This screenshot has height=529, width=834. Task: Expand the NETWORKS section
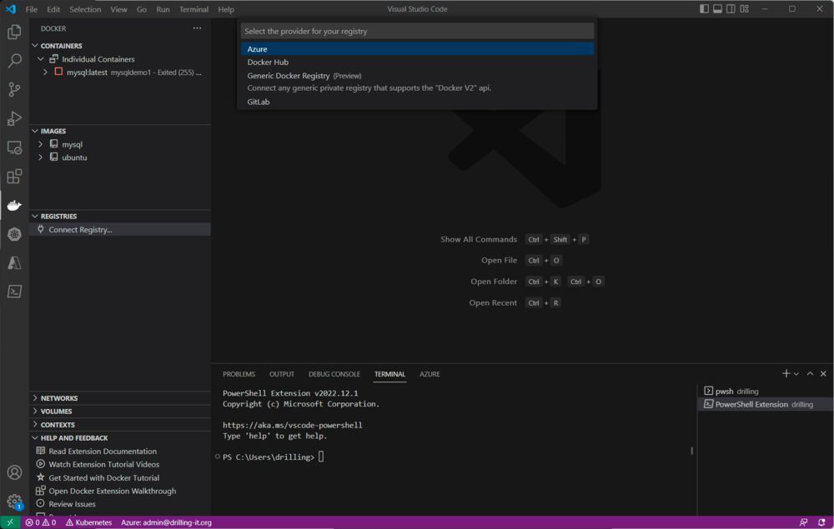pyautogui.click(x=58, y=397)
